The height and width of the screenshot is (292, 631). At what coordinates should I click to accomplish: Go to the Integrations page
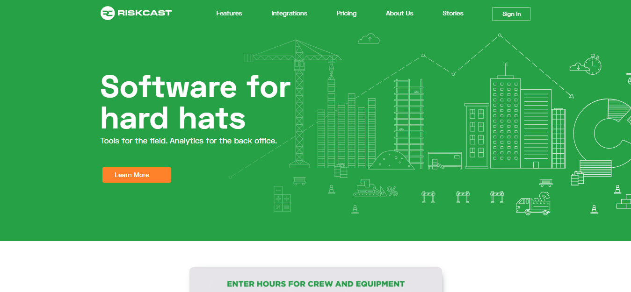[289, 14]
